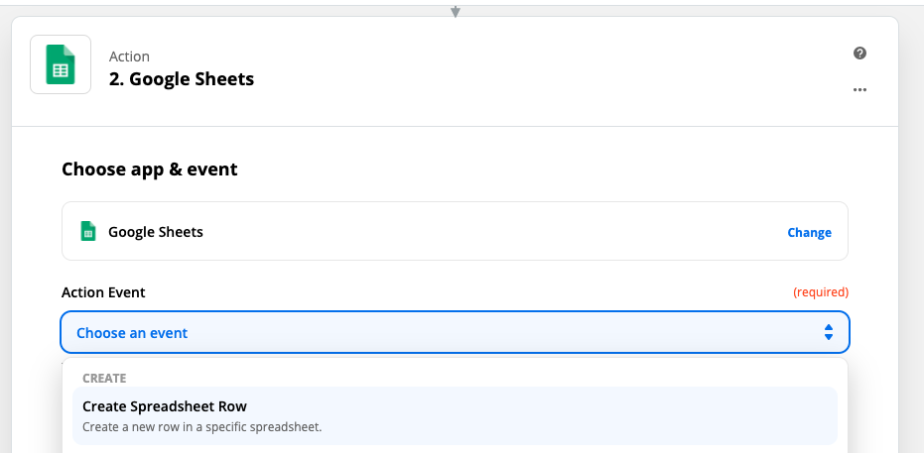Click the Choose app & event heading
Viewport: 924px width, 453px height.
pyautogui.click(x=150, y=170)
